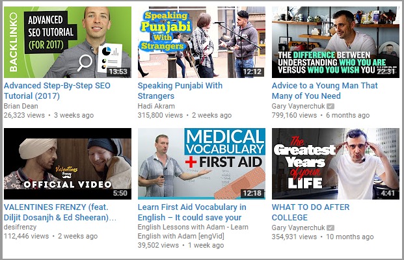Click the 13:53 duration badge on SEO thumbnail
Image resolution: width=404 pixels, height=260 pixels.
[x=118, y=71]
